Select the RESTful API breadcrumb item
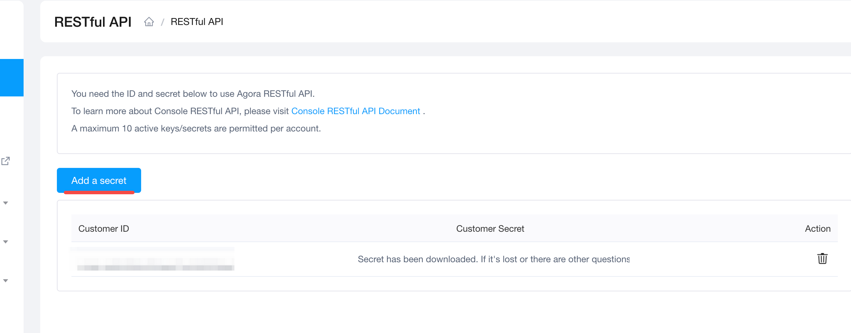This screenshot has height=333, width=851. tap(197, 22)
